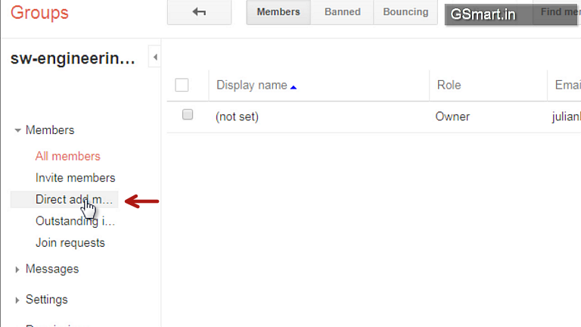Click the Groups logo text
The width and height of the screenshot is (581, 327).
click(39, 12)
